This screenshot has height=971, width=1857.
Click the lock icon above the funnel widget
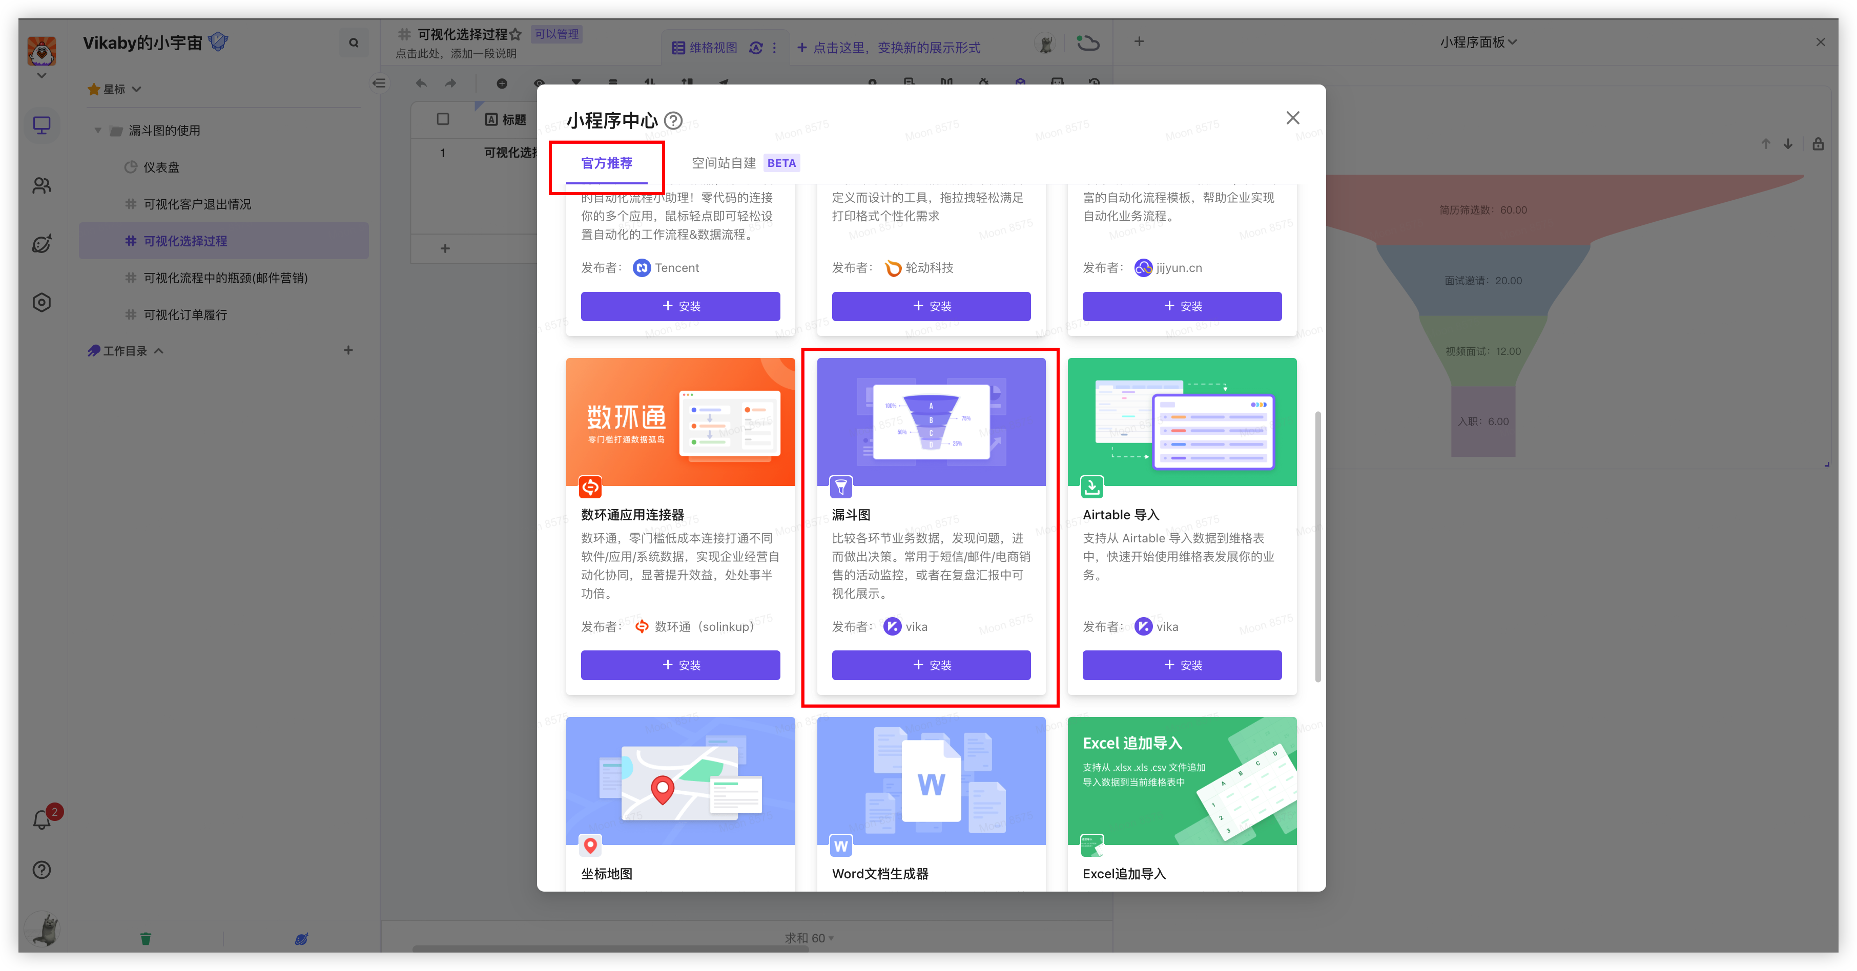[x=1818, y=143]
